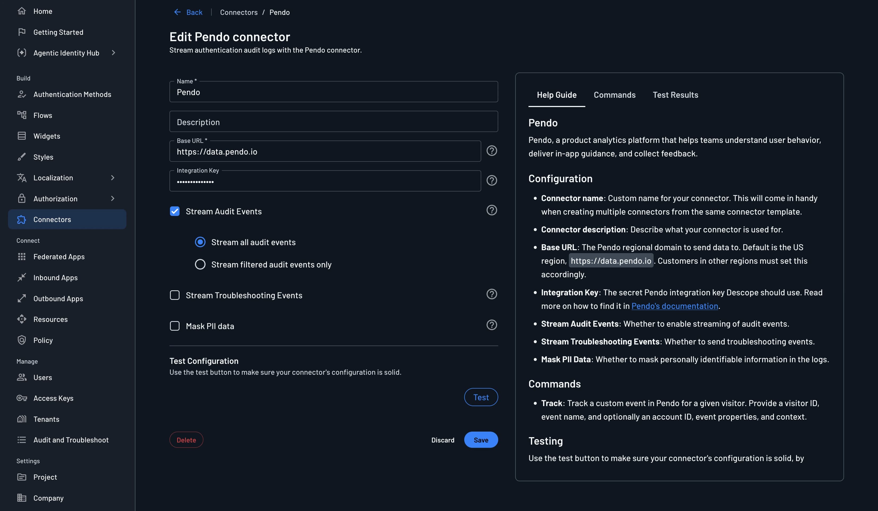
Task: Click the Resources icon in sidebar
Action: 22,319
